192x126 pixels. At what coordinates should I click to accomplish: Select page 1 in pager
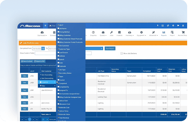(29, 119)
